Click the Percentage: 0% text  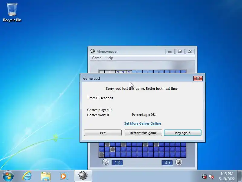[x=144, y=115]
